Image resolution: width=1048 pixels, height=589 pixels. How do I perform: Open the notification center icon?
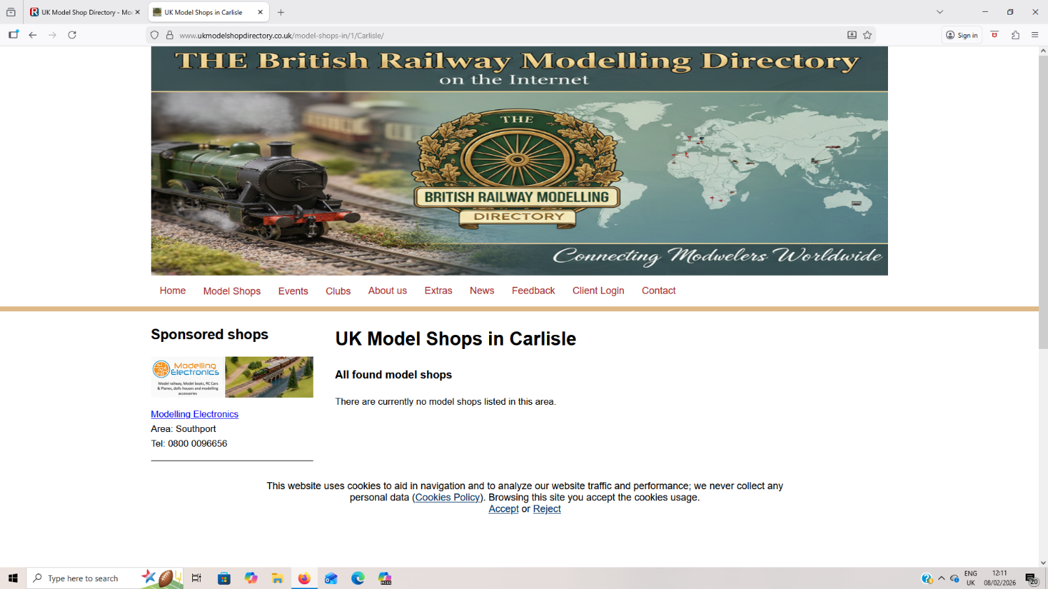[x=1031, y=579]
